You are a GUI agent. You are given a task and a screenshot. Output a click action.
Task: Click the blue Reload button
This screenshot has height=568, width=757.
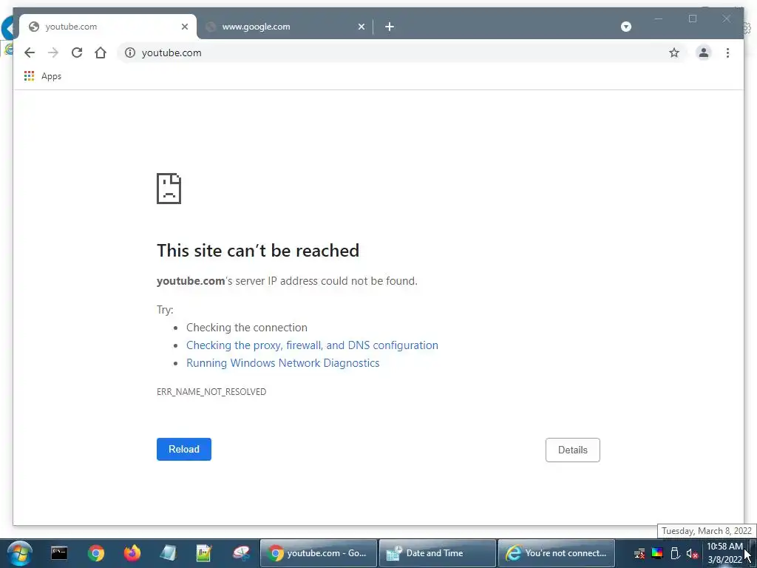click(x=184, y=449)
